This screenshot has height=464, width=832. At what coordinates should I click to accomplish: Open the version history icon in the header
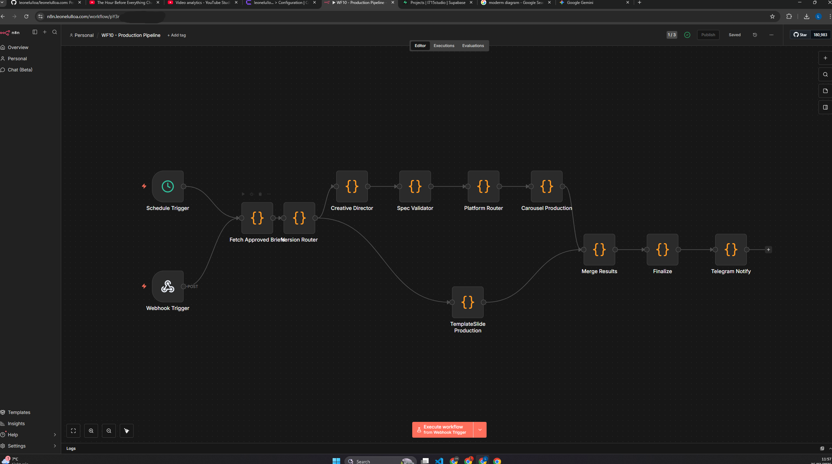755,35
